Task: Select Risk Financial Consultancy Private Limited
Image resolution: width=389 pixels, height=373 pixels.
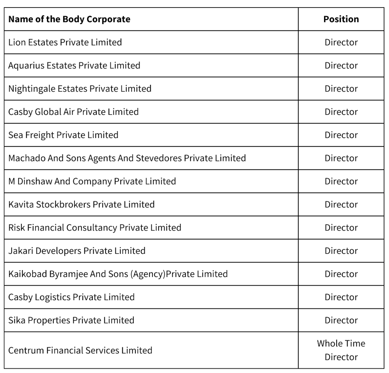Action: (x=94, y=228)
